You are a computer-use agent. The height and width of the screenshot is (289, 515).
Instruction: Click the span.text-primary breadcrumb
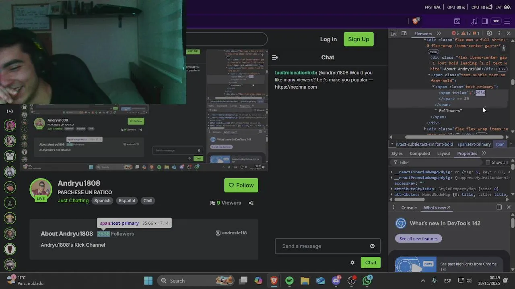point(474,144)
